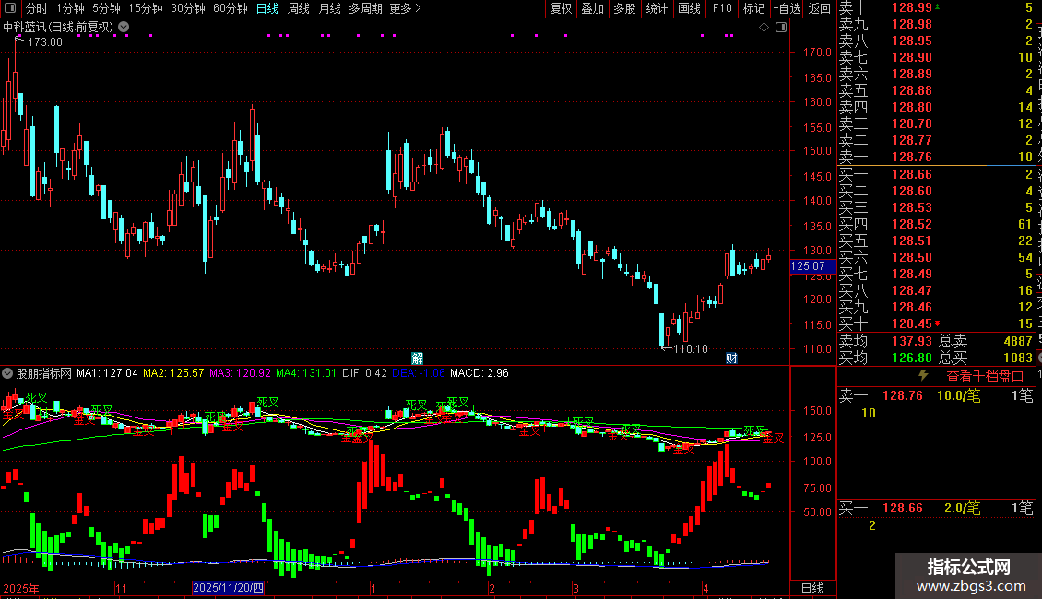Image resolution: width=1042 pixels, height=599 pixels.
Task: Select the 1分钟 period tab
Action: coord(70,8)
